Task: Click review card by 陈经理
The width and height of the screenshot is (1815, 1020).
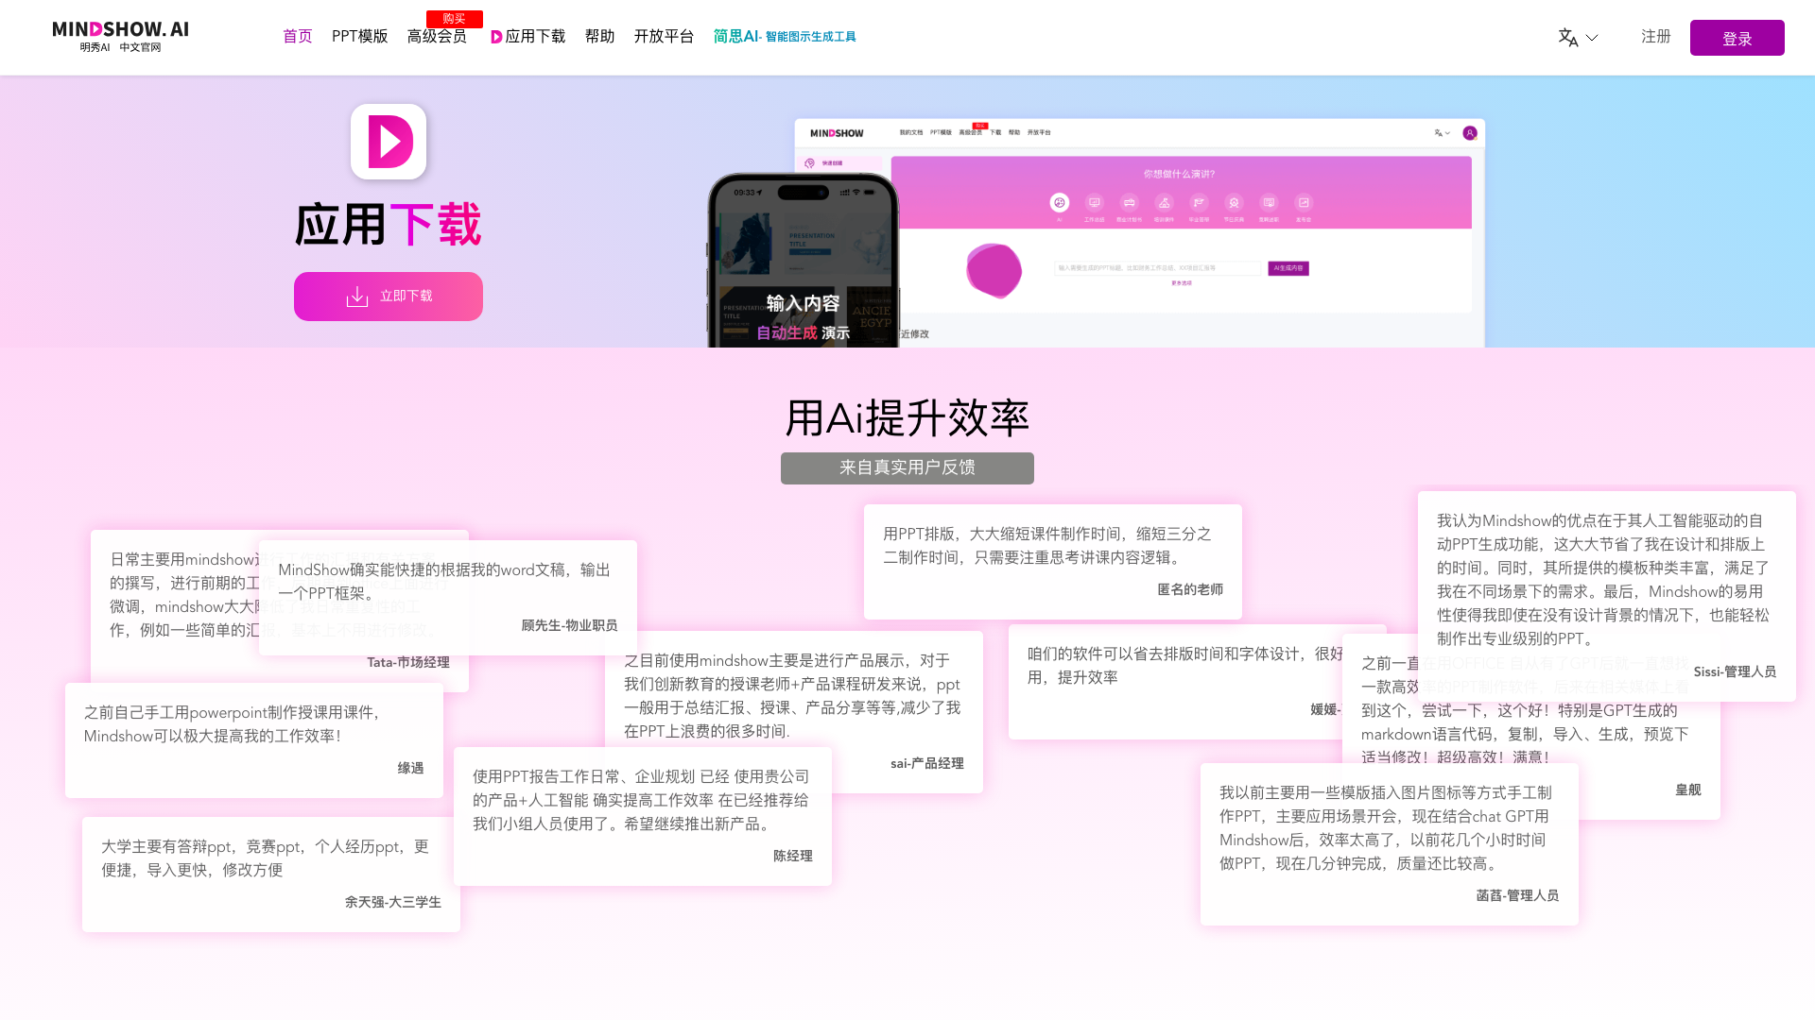Action: point(643,816)
